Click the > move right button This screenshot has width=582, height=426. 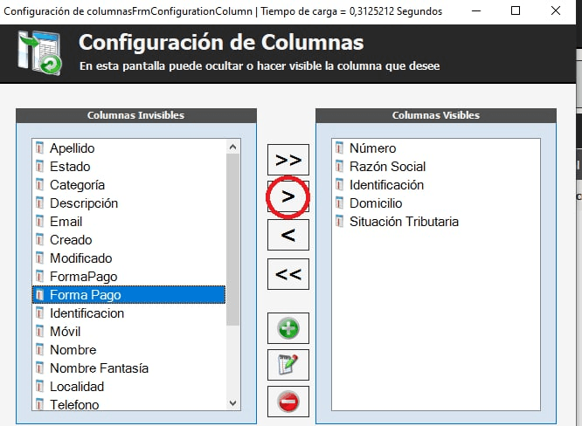pos(288,198)
